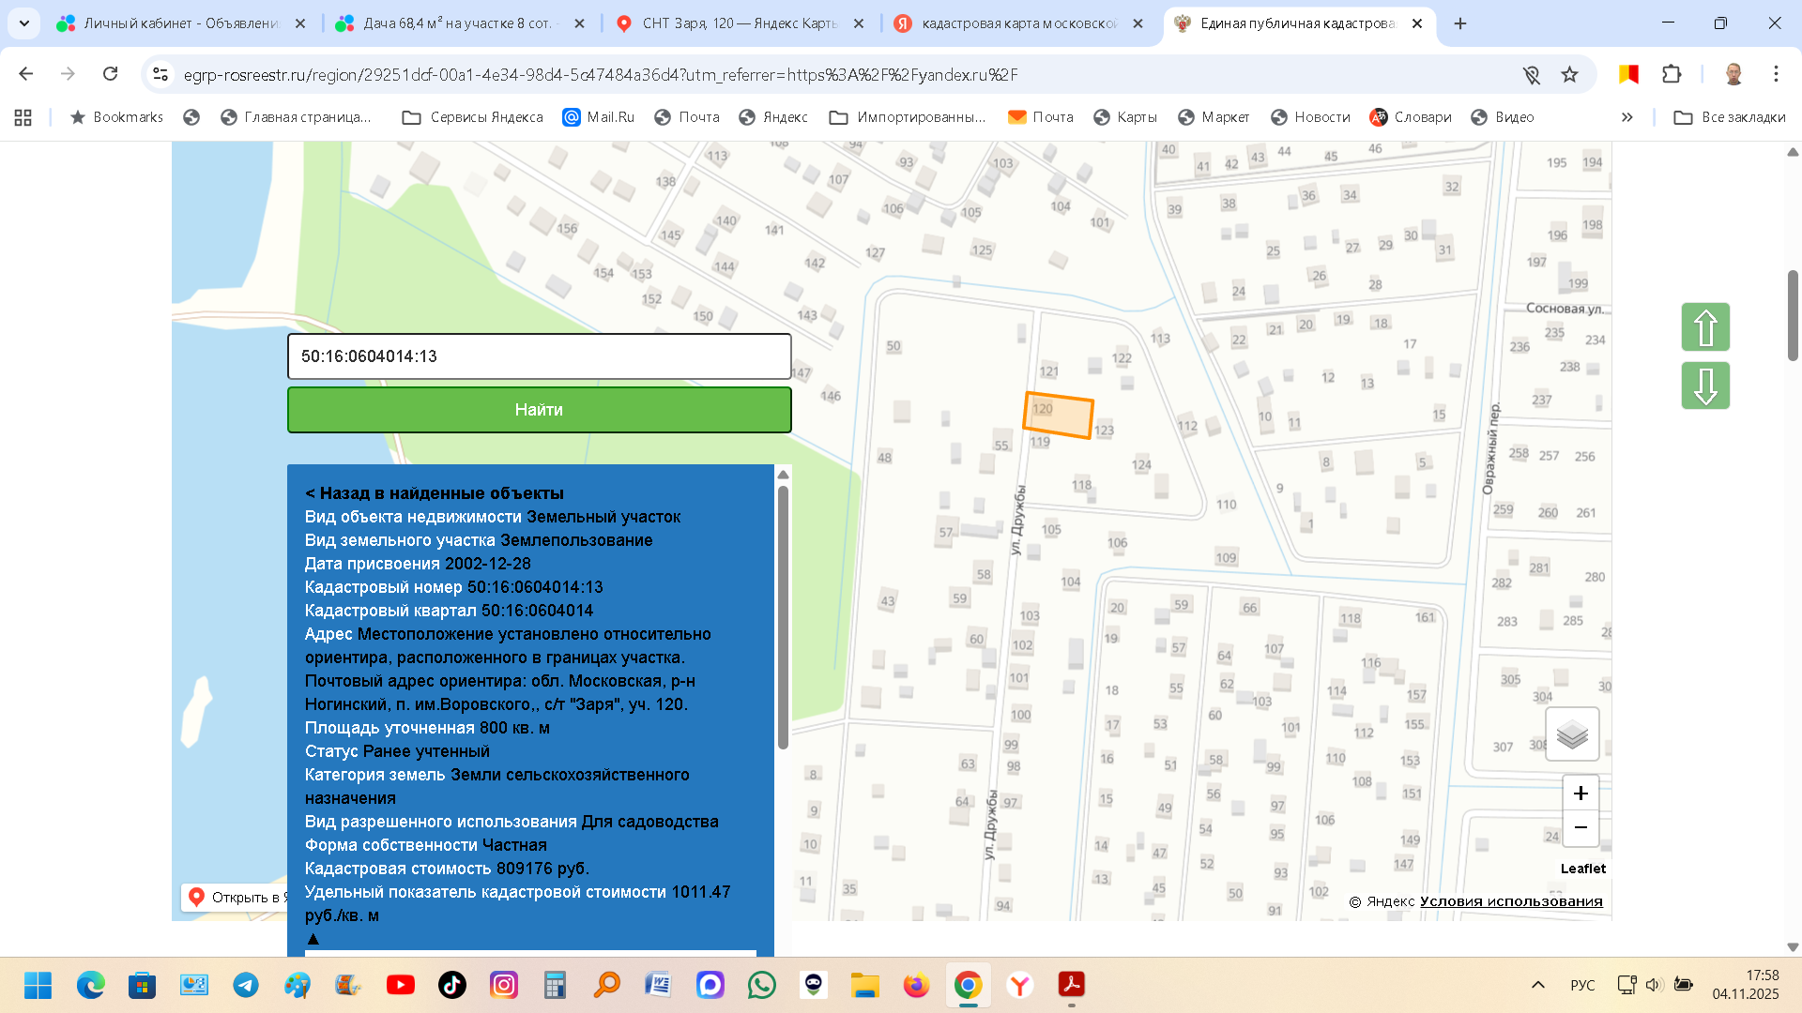Click the green up arrow button
The height and width of the screenshot is (1013, 1802).
[1705, 327]
